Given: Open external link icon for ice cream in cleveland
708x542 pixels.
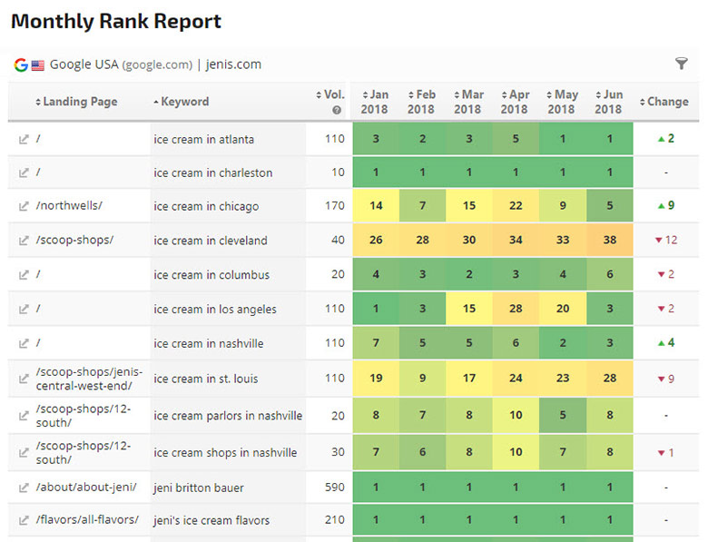Looking at the screenshot, I should click(x=24, y=241).
